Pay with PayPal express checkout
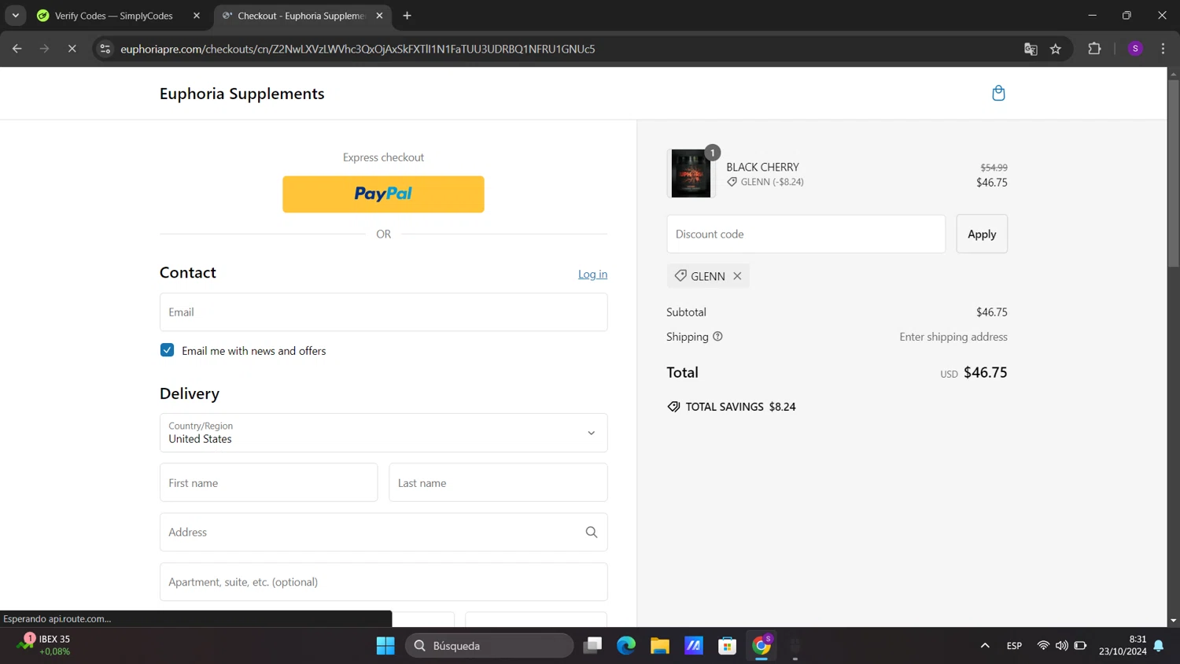Screen dimensions: 1180x664 [383, 194]
